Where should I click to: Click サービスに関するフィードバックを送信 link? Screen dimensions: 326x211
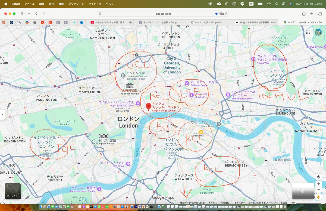268,203
